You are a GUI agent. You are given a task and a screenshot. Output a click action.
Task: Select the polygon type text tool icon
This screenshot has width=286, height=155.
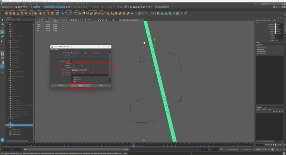tap(48, 13)
